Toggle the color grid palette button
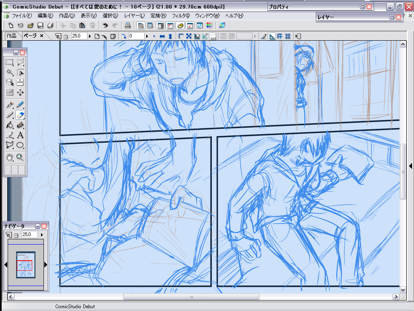Screen dimensions: 414x311 coord(209,25)
